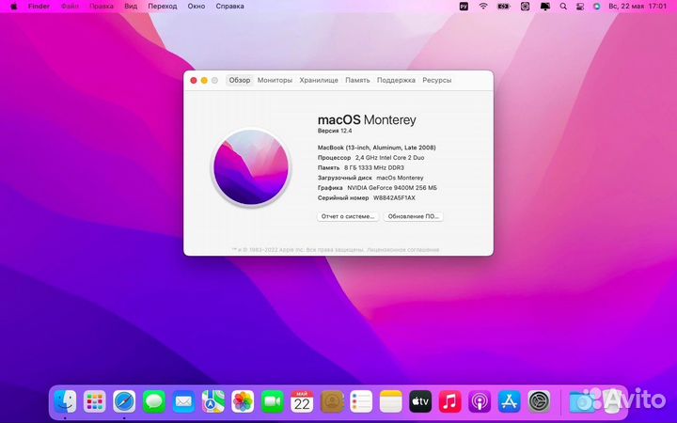Open the Mail app in the Dock

pos(183,401)
